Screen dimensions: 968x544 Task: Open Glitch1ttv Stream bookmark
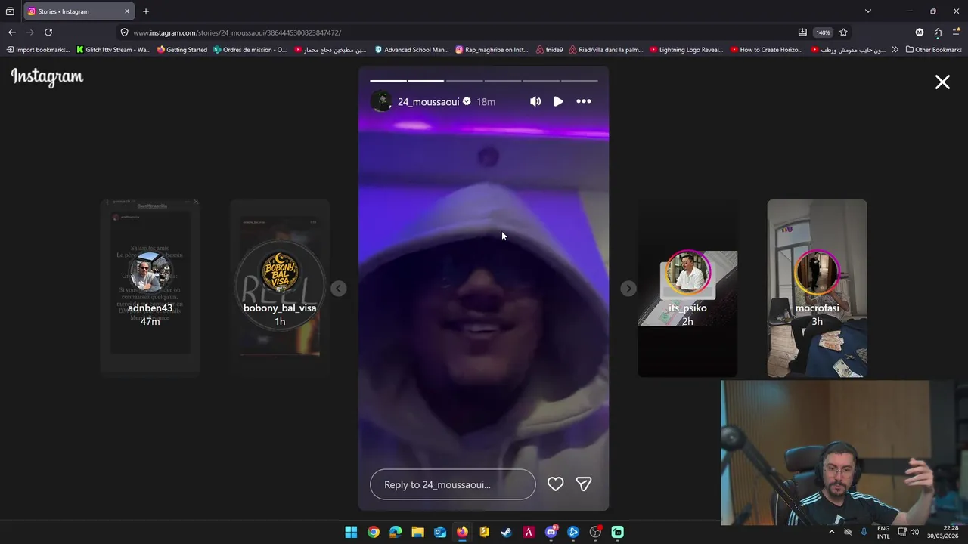point(114,50)
